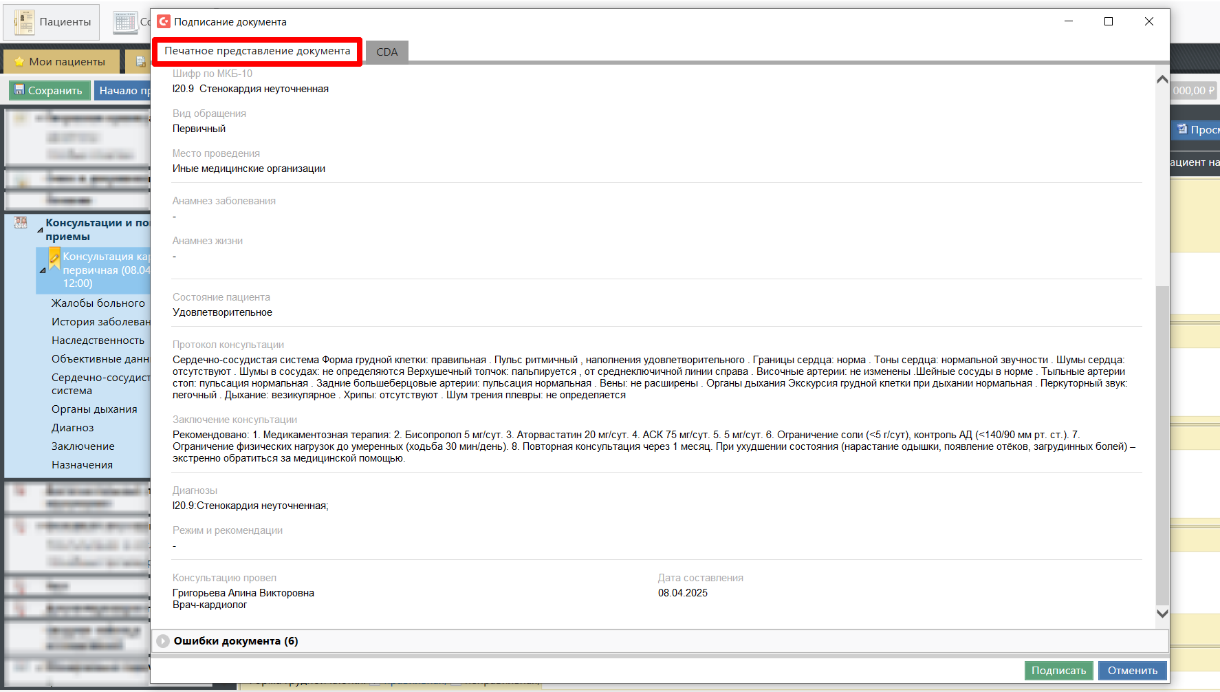Viewport: 1220px width, 692px height.
Task: Click scrollbar up arrow in document preview
Action: point(1162,80)
